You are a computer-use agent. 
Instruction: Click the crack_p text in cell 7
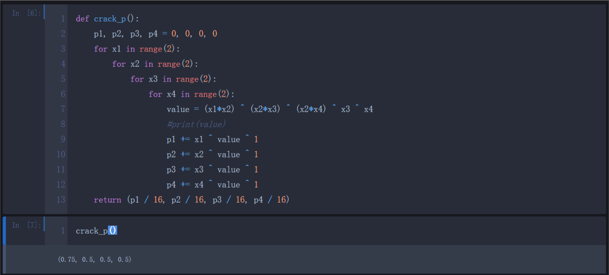91,231
